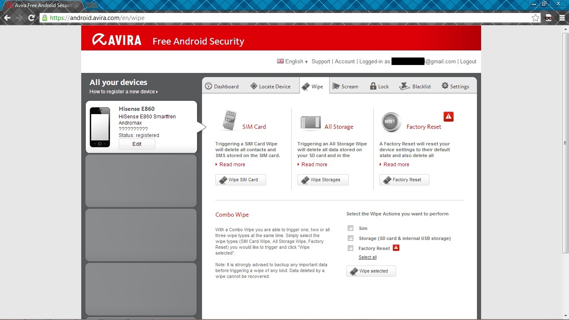Tick the Sim checkbox
The width and height of the screenshot is (569, 320).
click(351, 228)
